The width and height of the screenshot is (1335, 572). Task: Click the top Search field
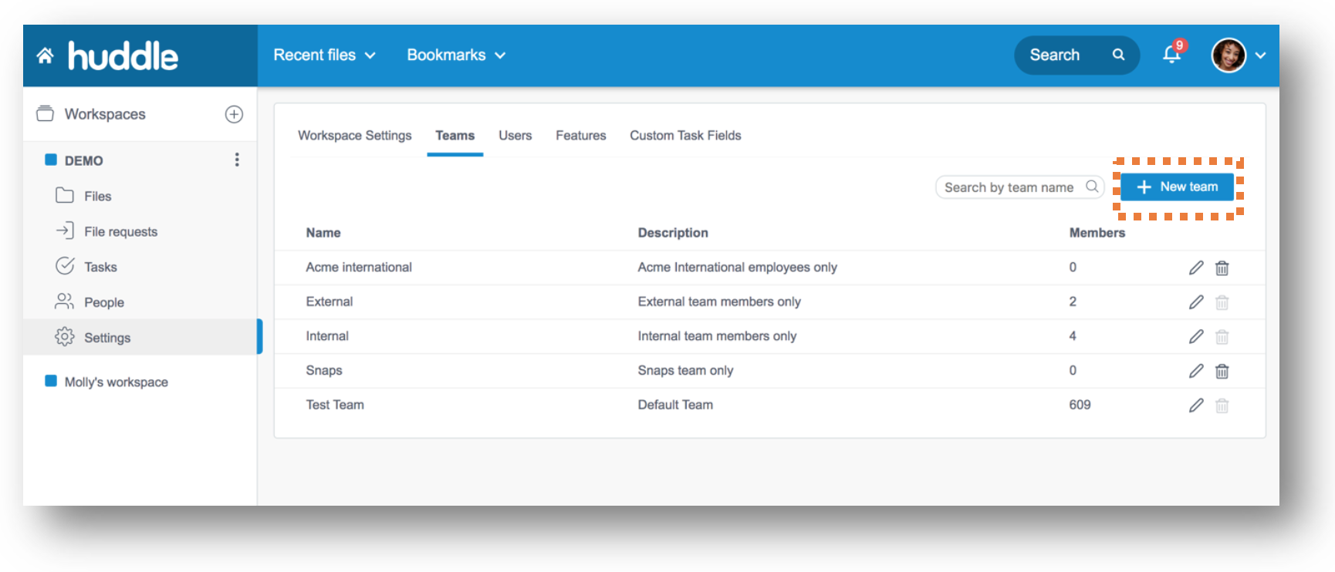[1076, 56]
